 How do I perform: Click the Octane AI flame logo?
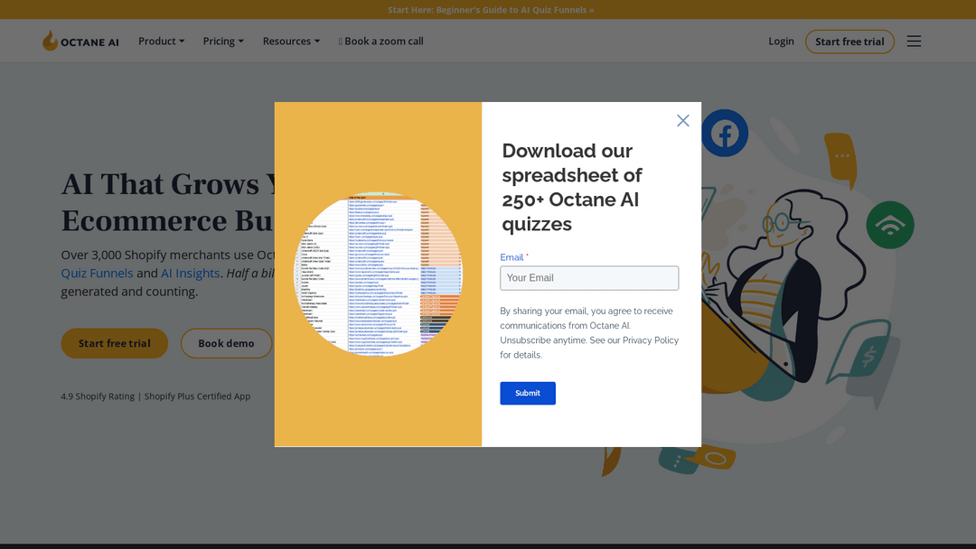pos(51,41)
